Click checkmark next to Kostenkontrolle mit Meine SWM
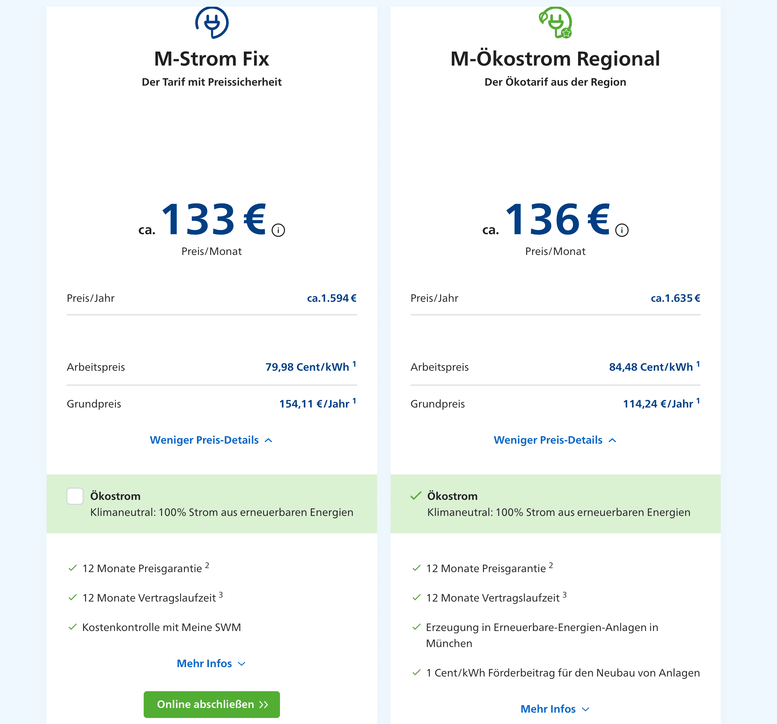The height and width of the screenshot is (724, 777). [x=73, y=627]
